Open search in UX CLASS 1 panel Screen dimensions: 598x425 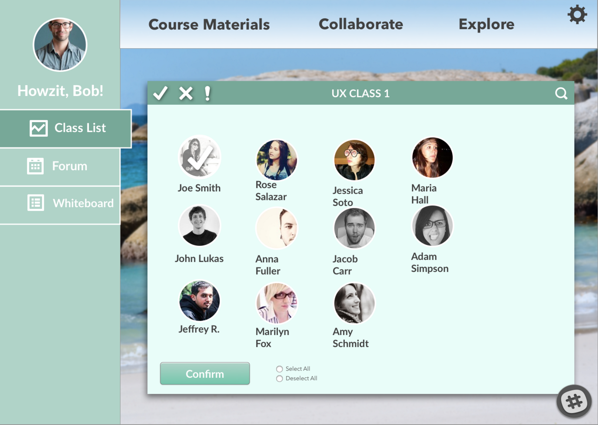point(561,93)
